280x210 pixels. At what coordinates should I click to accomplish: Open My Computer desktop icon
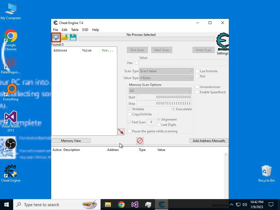[x=11, y=11]
